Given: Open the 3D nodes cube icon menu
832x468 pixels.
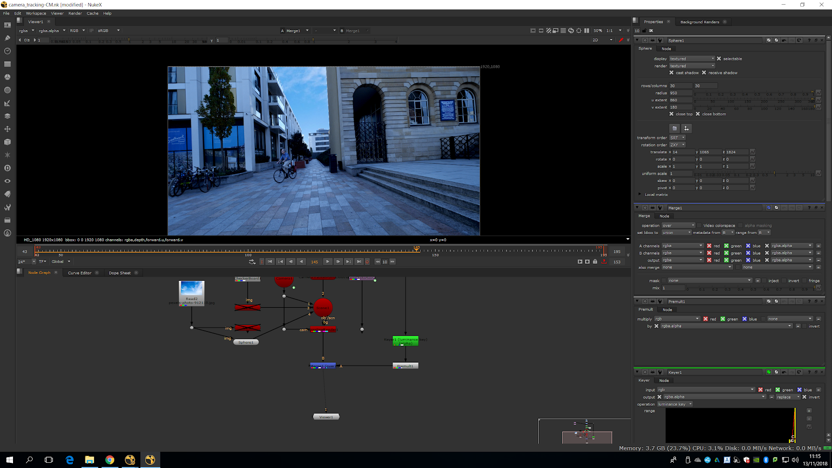Looking at the screenshot, I should click(7, 142).
